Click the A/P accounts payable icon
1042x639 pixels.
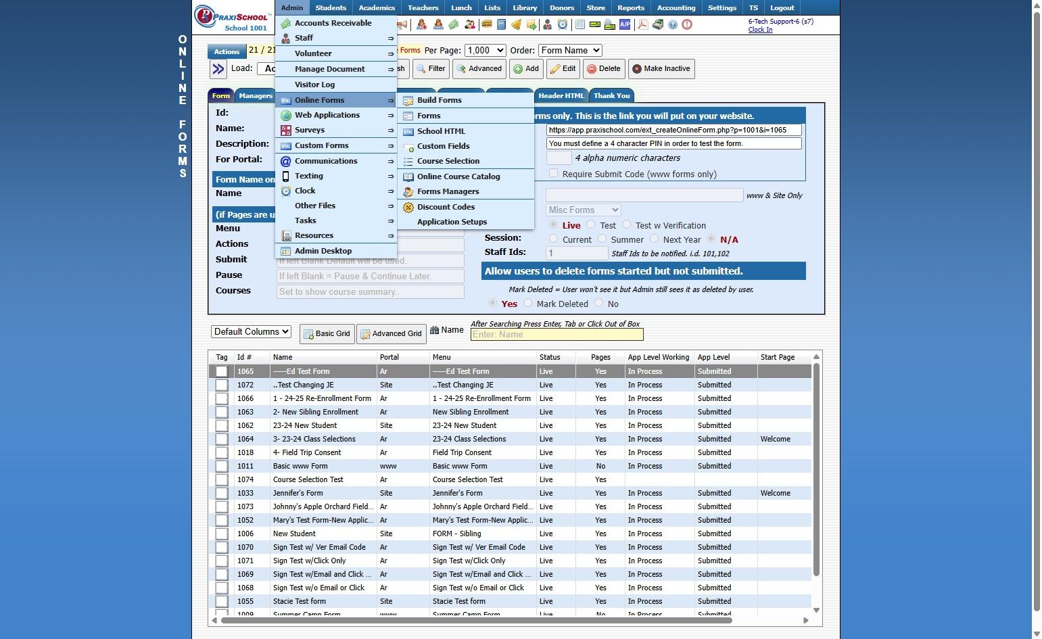tap(625, 24)
